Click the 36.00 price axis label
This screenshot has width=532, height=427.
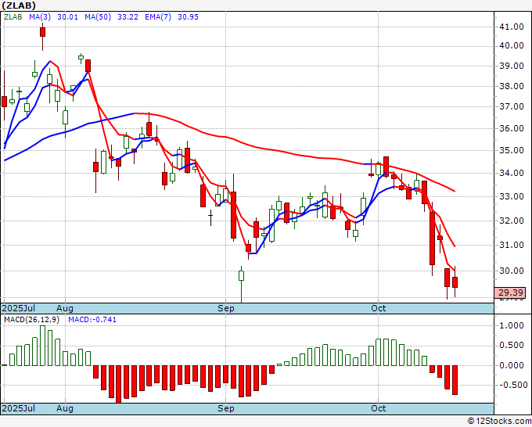coord(513,128)
